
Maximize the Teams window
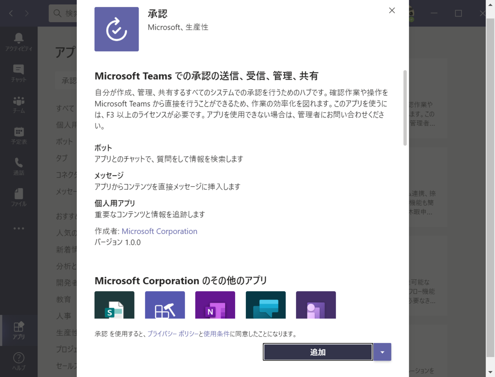[x=458, y=13]
